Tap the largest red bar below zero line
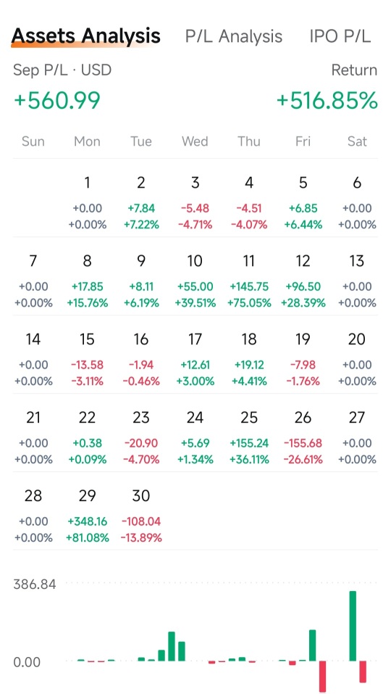The height and width of the screenshot is (694, 391). point(322,677)
